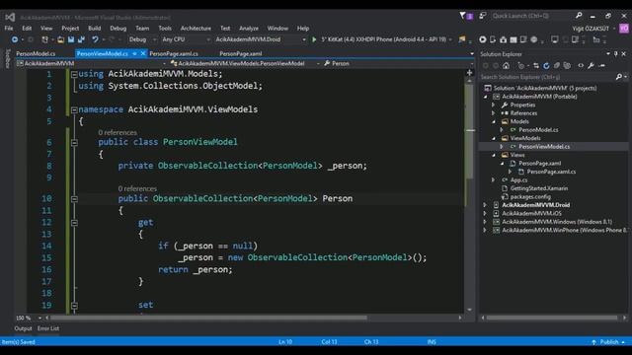The width and height of the screenshot is (632, 355).
Task: Toggle the INS insert mode indicator
Action: coord(432,342)
